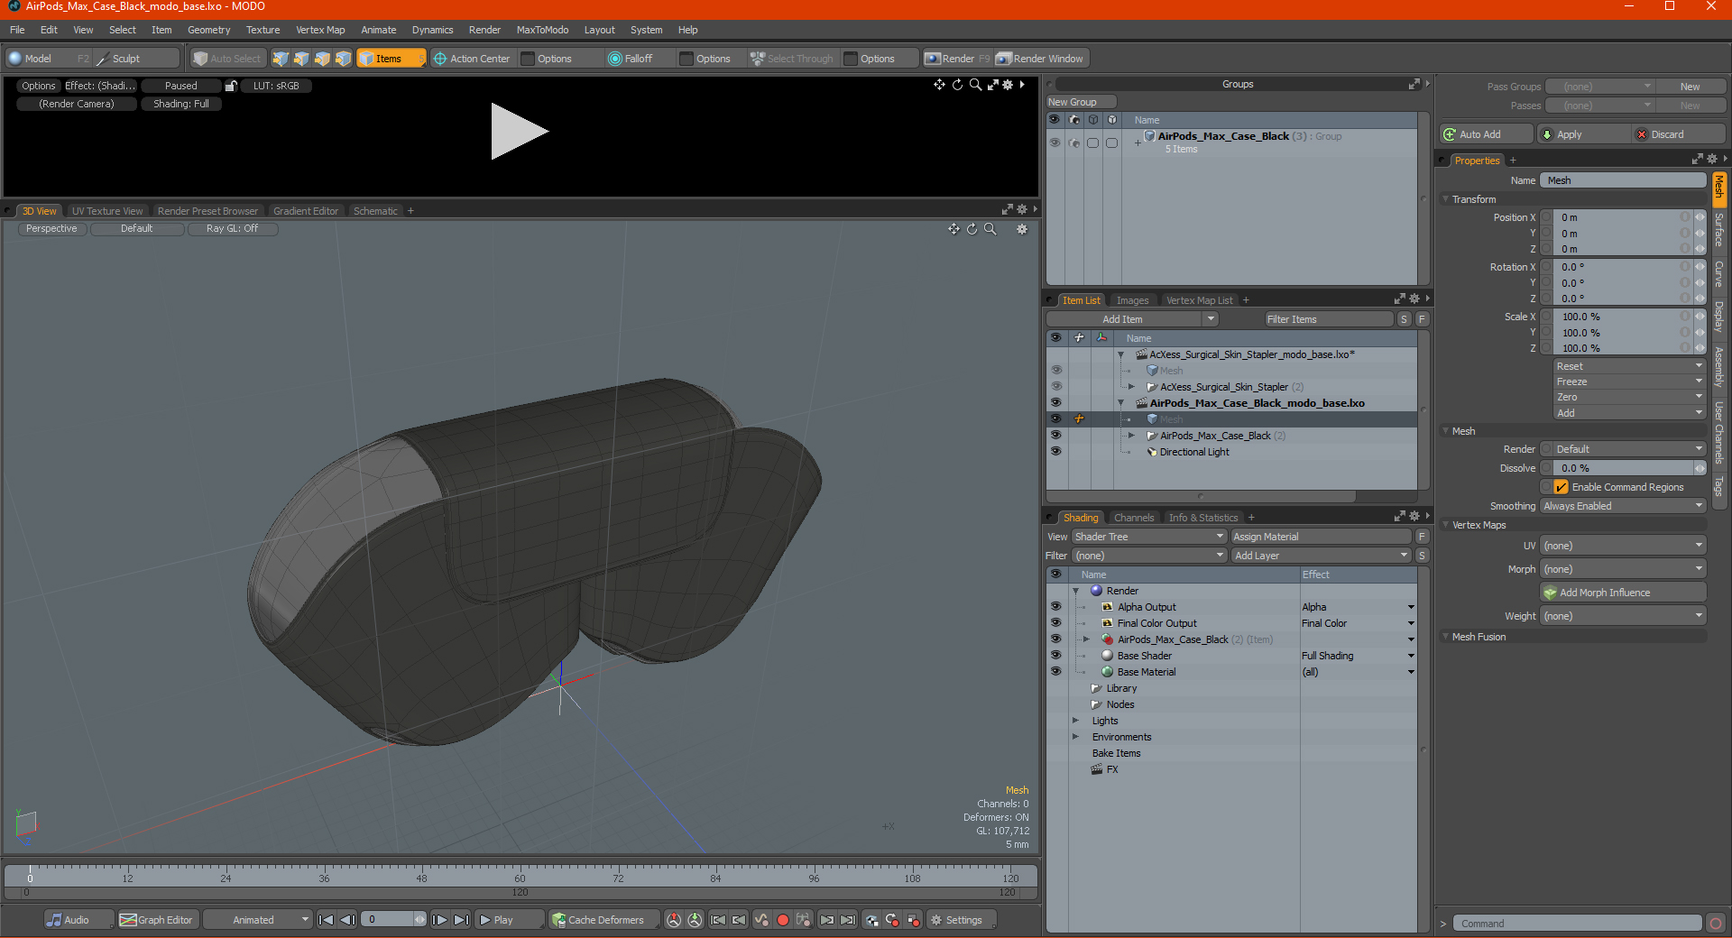Screen dimensions: 1732x938
Task: Expand AirPods_Max_Case_Black item in Item List
Action: (1132, 436)
